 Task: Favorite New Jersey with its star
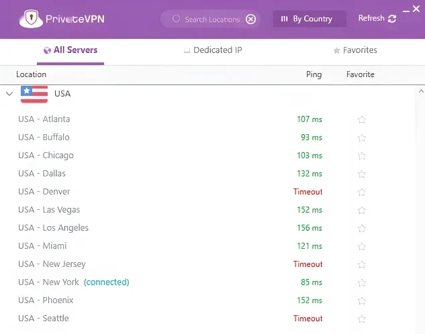(362, 264)
